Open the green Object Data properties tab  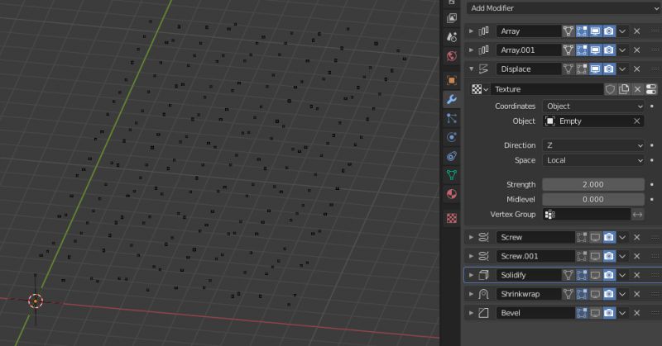(x=451, y=175)
